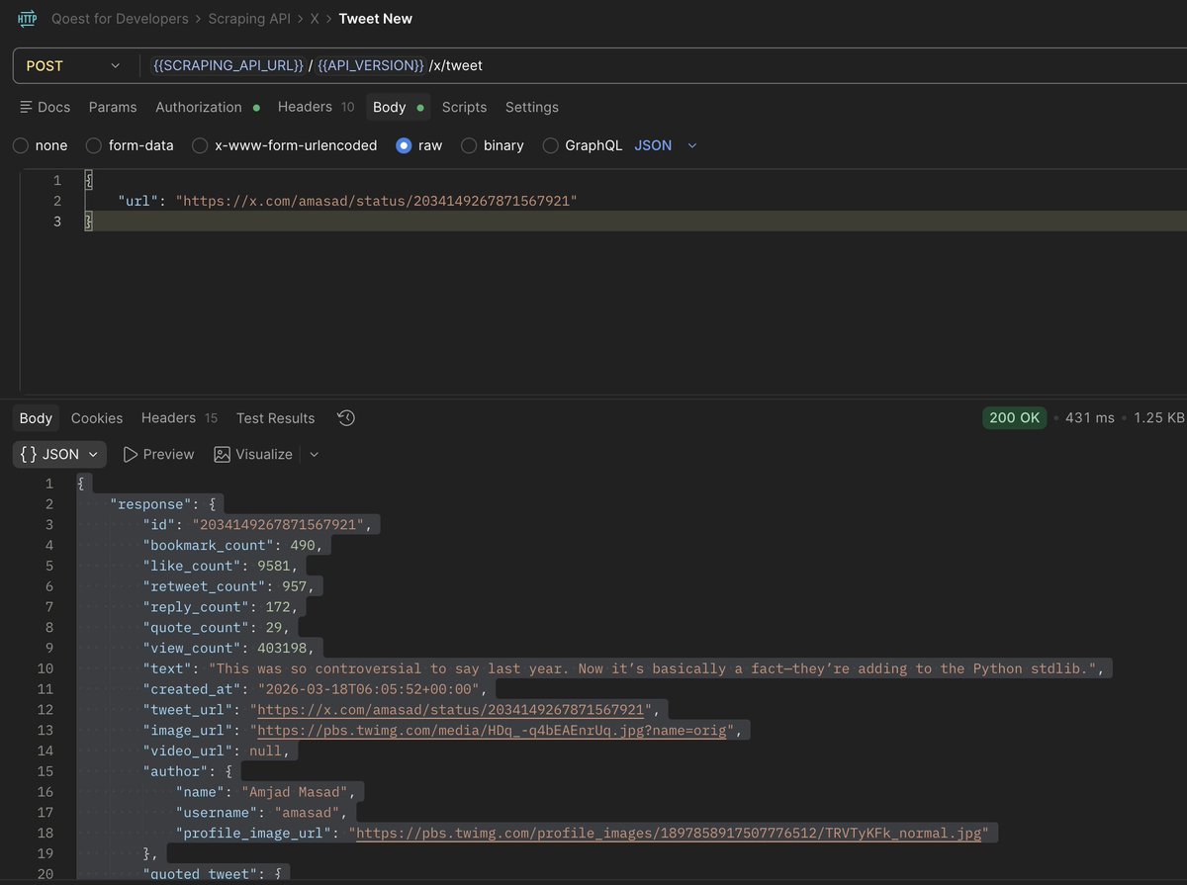Switch to the Scripts tab

click(464, 107)
